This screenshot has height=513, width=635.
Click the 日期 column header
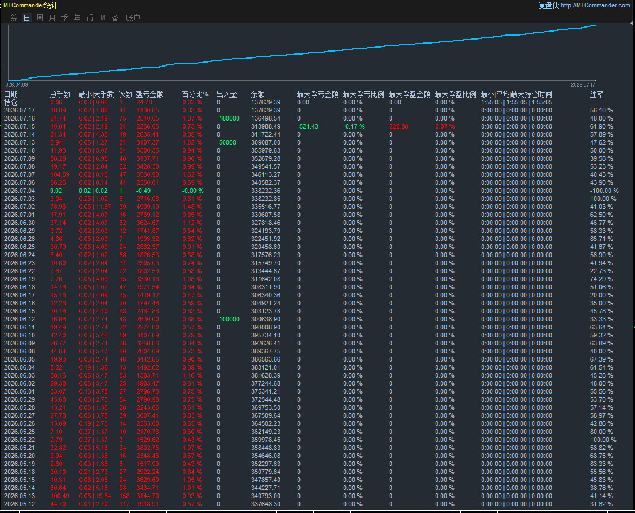click(x=11, y=94)
